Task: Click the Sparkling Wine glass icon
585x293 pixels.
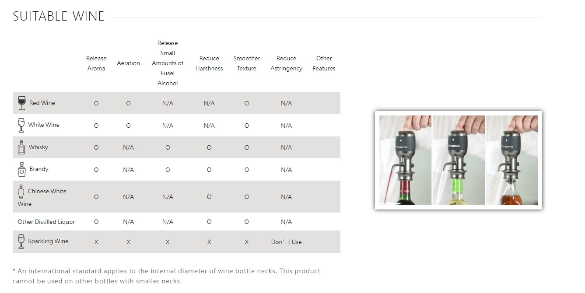Action: [21, 241]
